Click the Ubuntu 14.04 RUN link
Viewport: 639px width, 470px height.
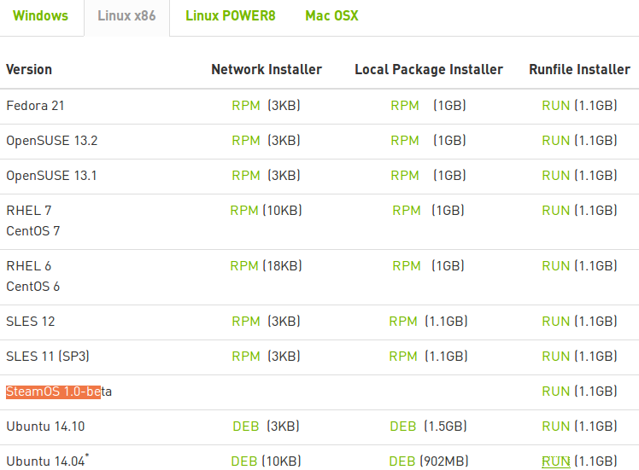click(556, 461)
